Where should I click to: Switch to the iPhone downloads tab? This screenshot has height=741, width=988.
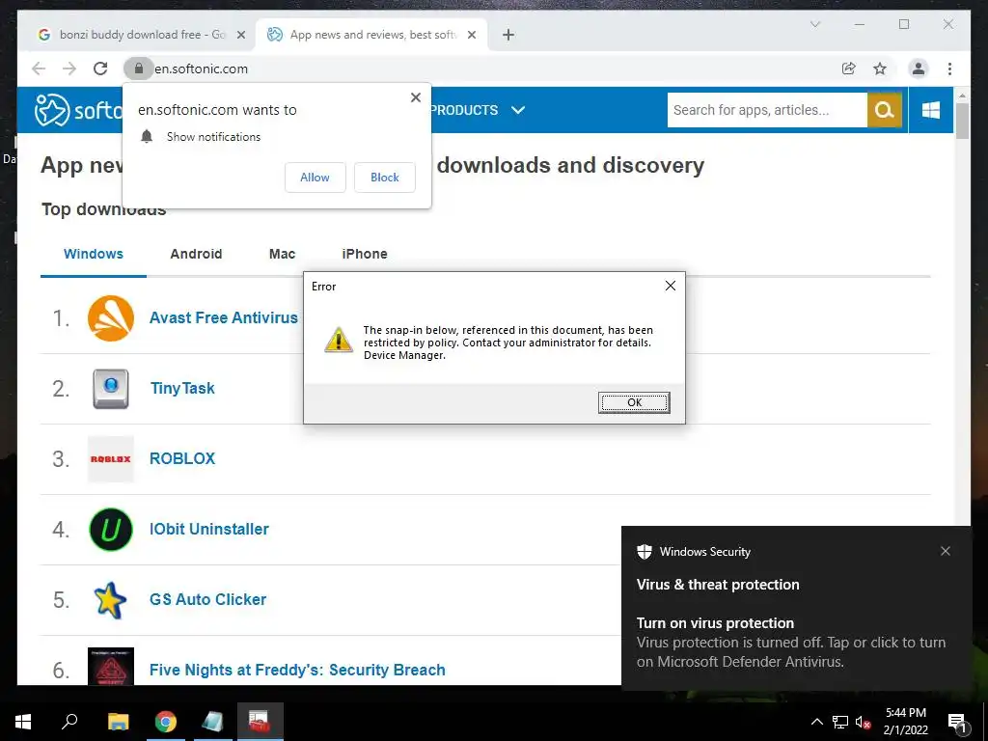point(364,255)
